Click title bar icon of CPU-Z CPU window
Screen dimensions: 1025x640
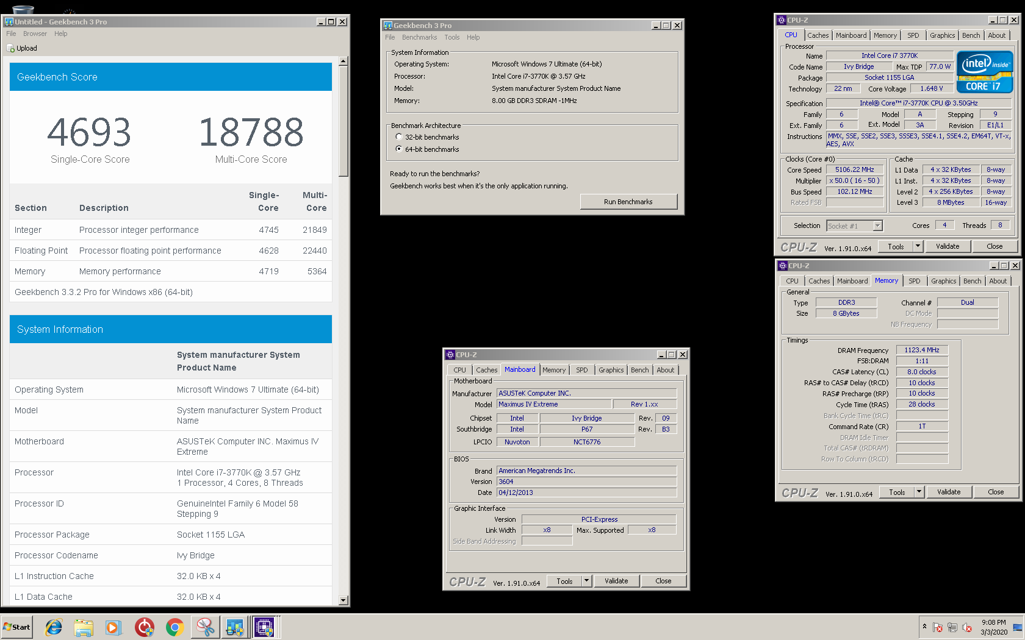click(x=782, y=20)
